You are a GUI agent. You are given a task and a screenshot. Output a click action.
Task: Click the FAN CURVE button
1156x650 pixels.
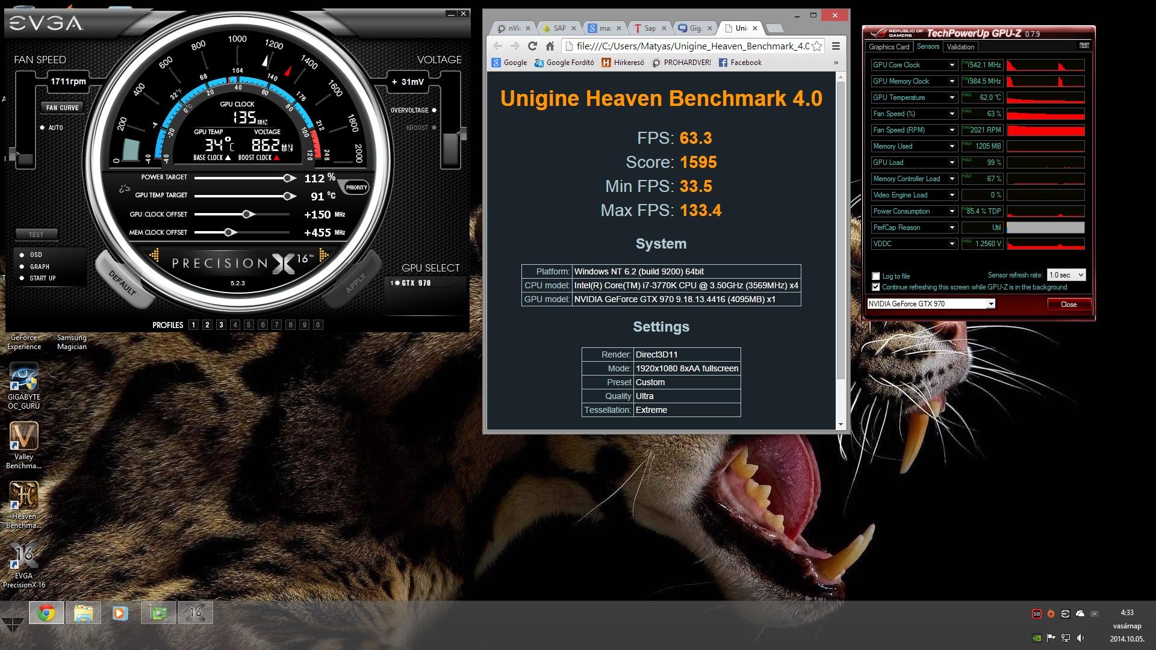[63, 108]
